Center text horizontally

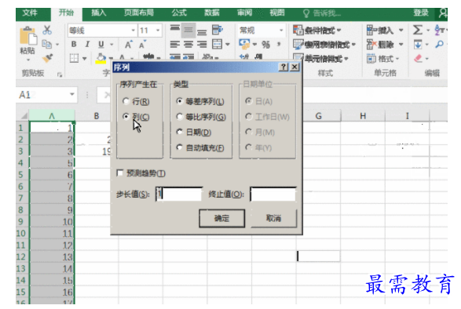point(188,45)
